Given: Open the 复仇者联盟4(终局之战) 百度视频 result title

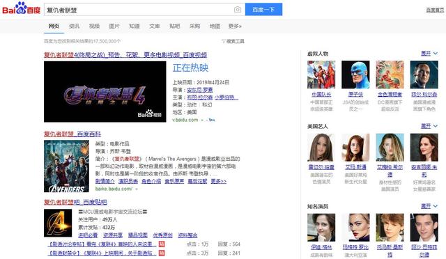Looking at the screenshot, I should click(125, 55).
